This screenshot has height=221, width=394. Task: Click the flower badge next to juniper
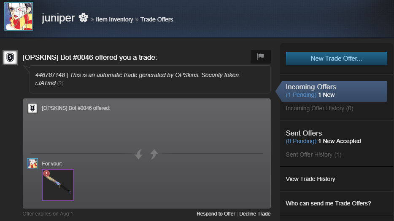[x=83, y=18]
